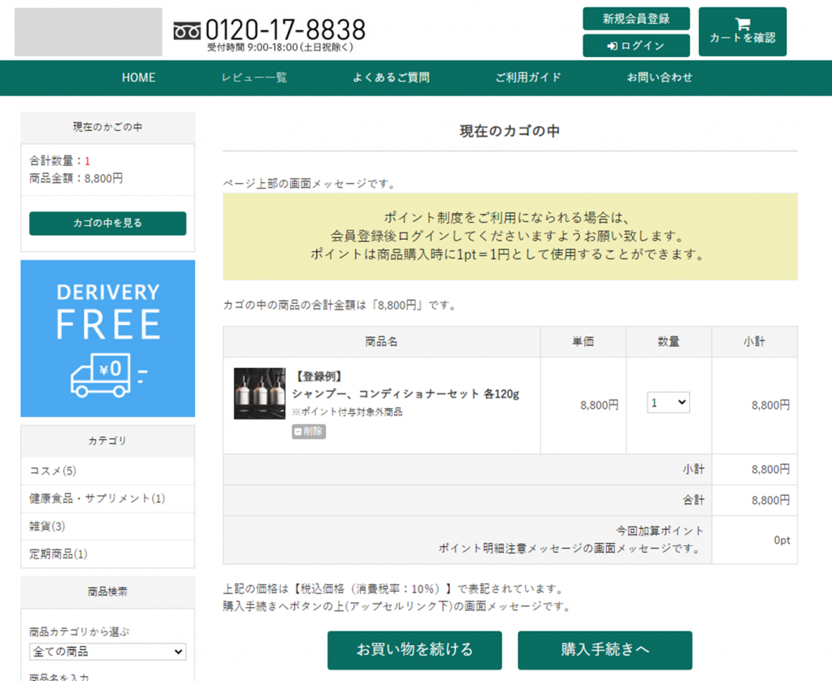Image resolution: width=832 pixels, height=681 pixels.
Task: Expand the 全ての商品 category dropdown
Action: [107, 652]
